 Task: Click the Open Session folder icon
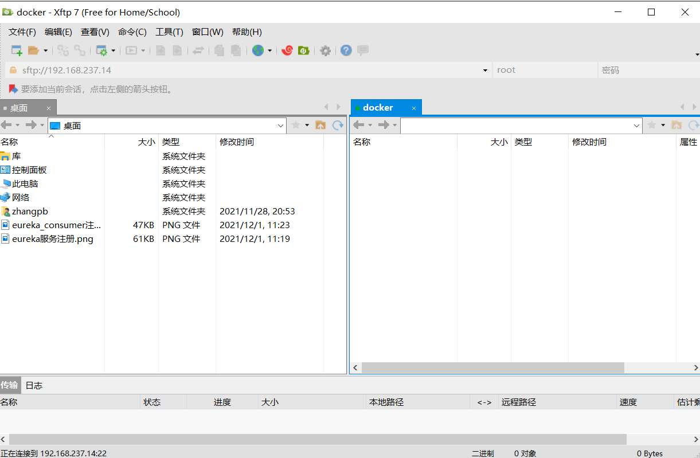(x=34, y=50)
